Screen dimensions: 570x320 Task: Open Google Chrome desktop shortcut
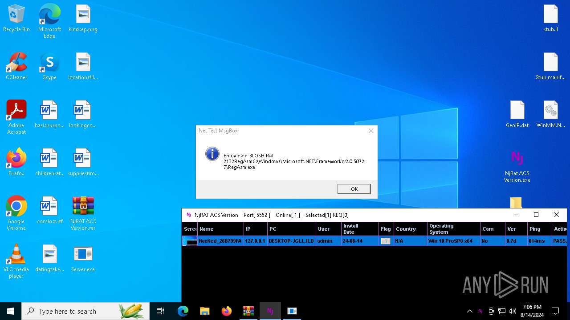16,213
